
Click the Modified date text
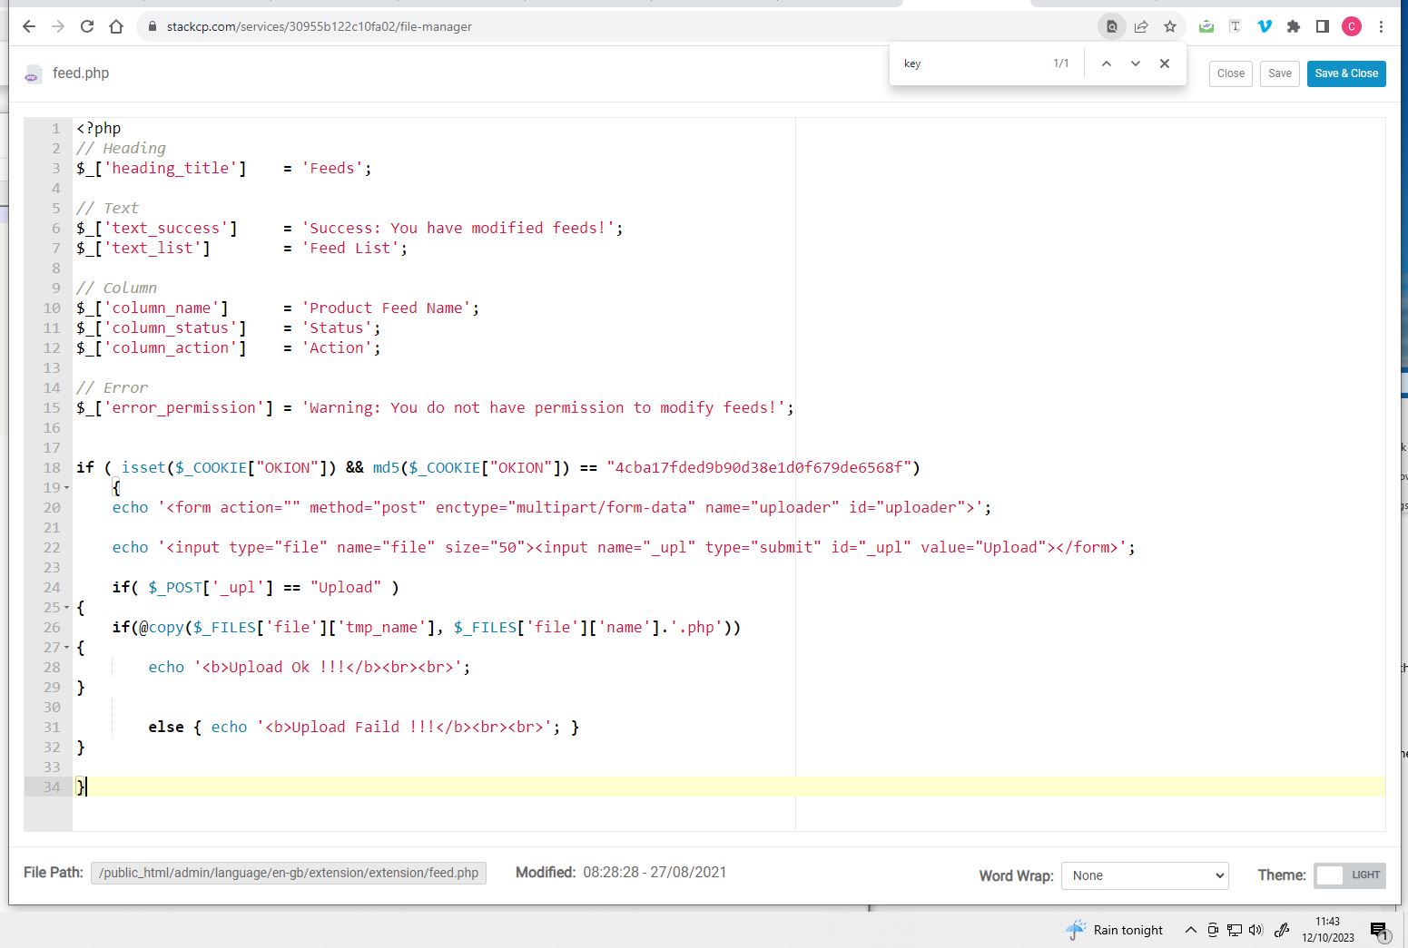655,872
